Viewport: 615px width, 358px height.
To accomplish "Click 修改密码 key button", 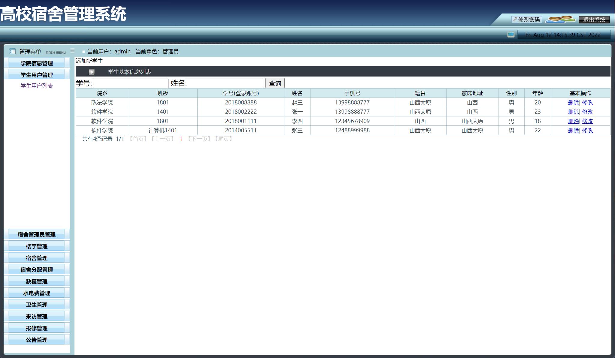I will point(526,20).
